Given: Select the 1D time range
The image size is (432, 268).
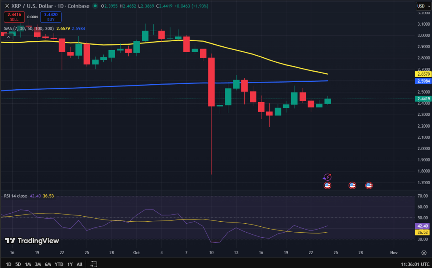Looking at the screenshot, I should tap(8, 264).
